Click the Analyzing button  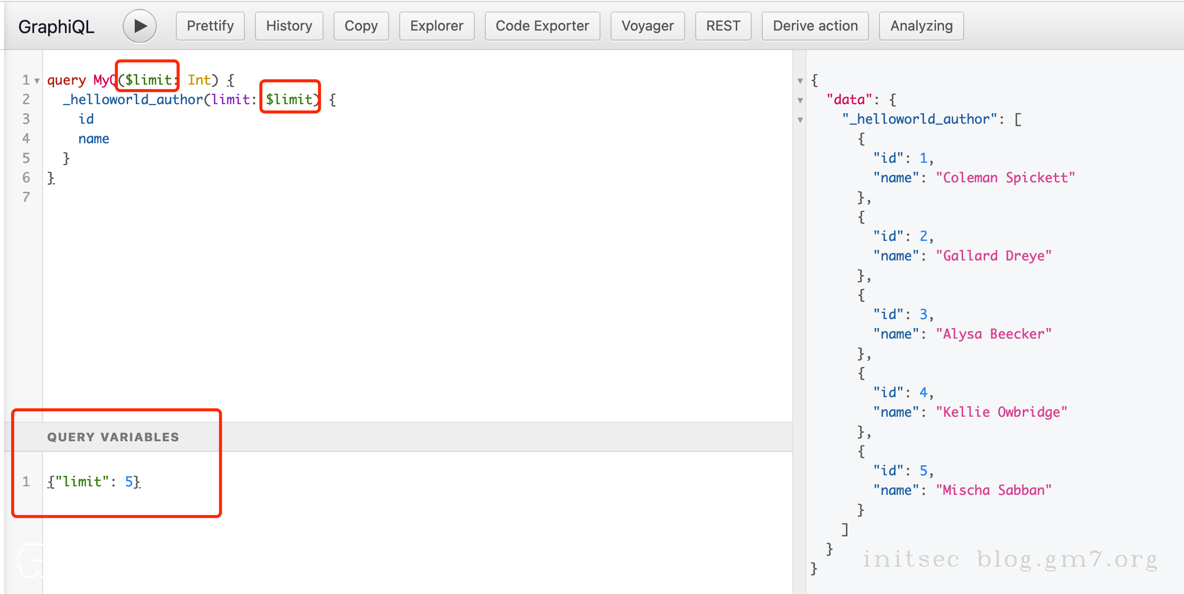click(x=921, y=26)
